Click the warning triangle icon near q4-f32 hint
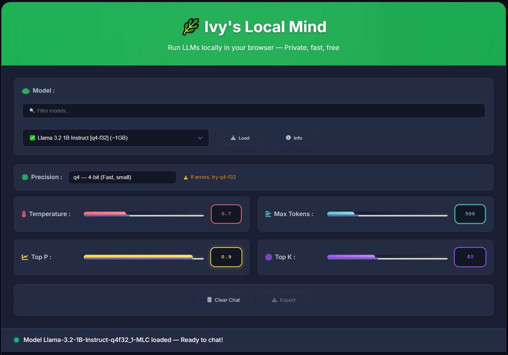This screenshot has width=508, height=355. pyautogui.click(x=186, y=177)
